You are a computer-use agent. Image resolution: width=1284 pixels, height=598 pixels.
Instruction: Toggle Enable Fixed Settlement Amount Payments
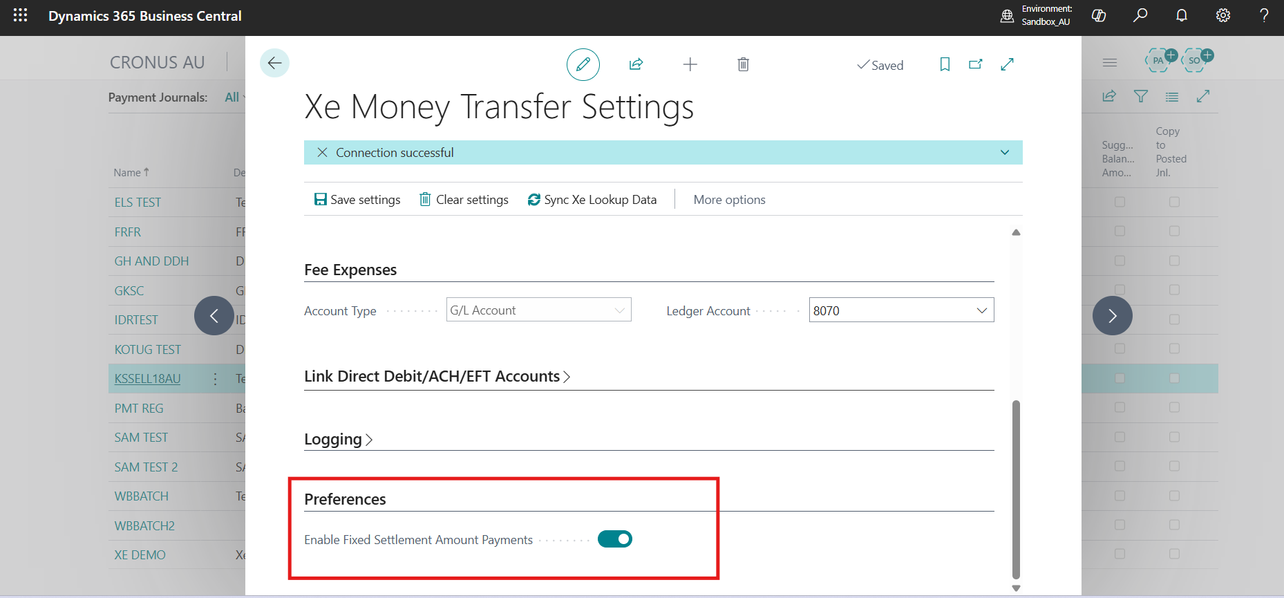[614, 539]
